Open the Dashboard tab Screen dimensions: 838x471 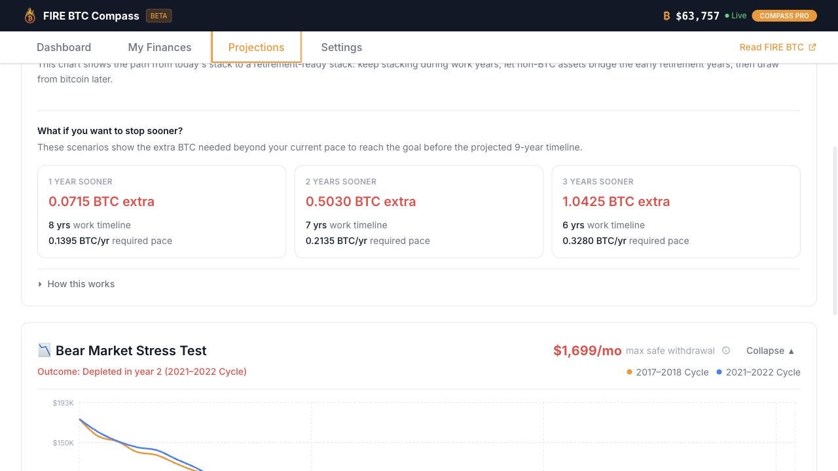tap(64, 47)
